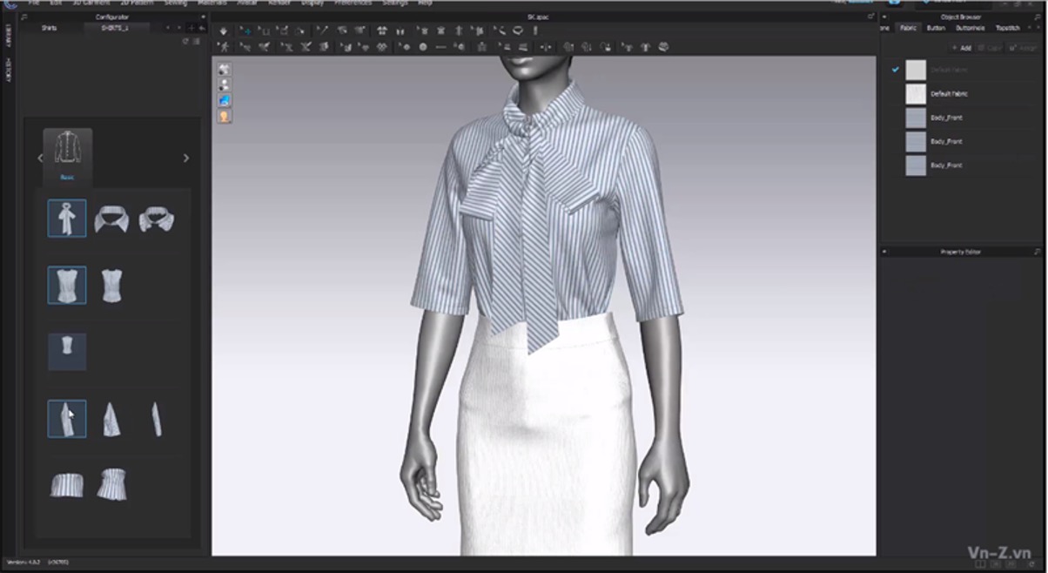
Task: Choose the gathered flared cuff thumbnail
Action: [111, 484]
